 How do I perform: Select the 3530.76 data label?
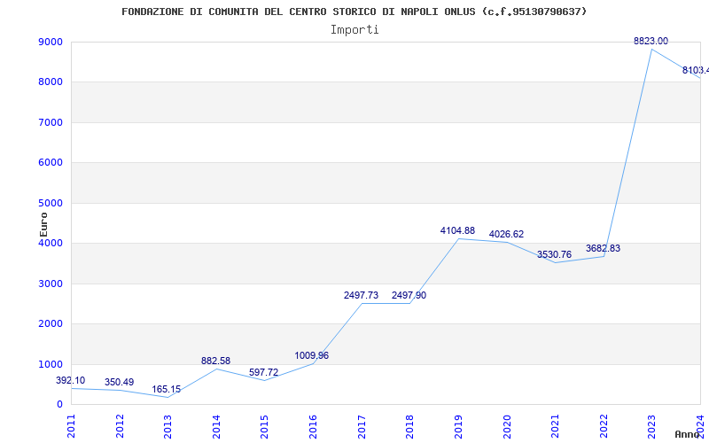click(554, 255)
